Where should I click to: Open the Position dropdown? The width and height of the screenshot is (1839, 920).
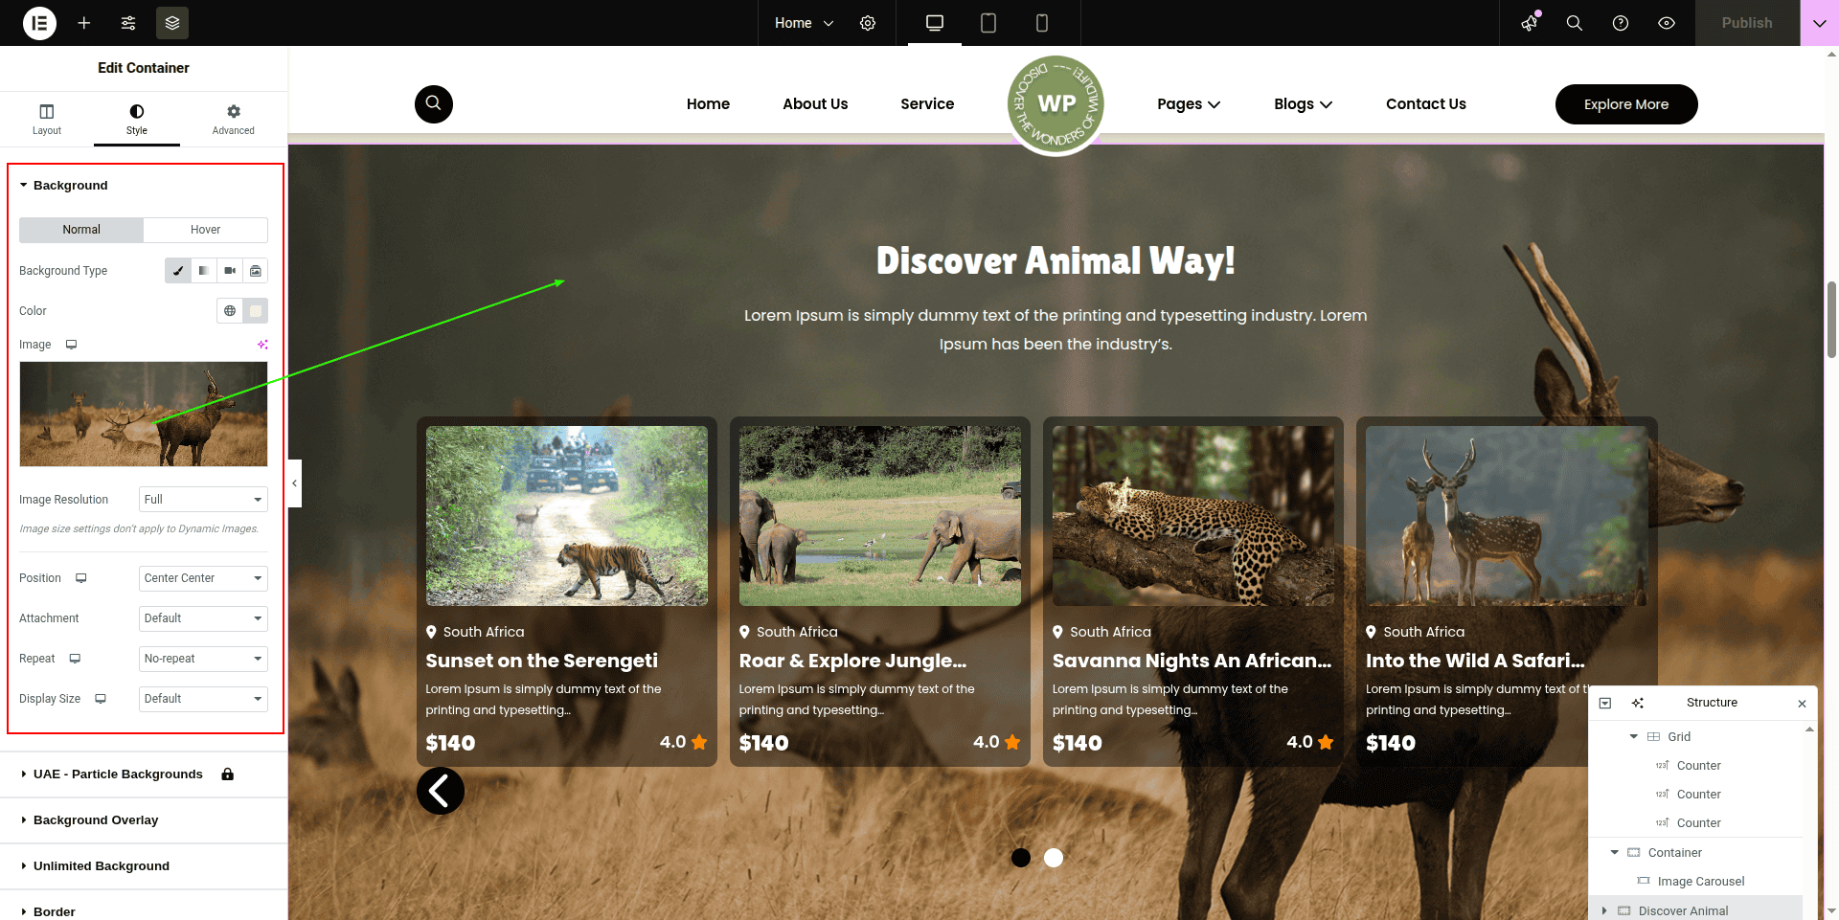203,578
